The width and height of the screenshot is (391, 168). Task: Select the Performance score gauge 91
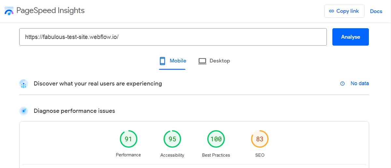(x=128, y=139)
